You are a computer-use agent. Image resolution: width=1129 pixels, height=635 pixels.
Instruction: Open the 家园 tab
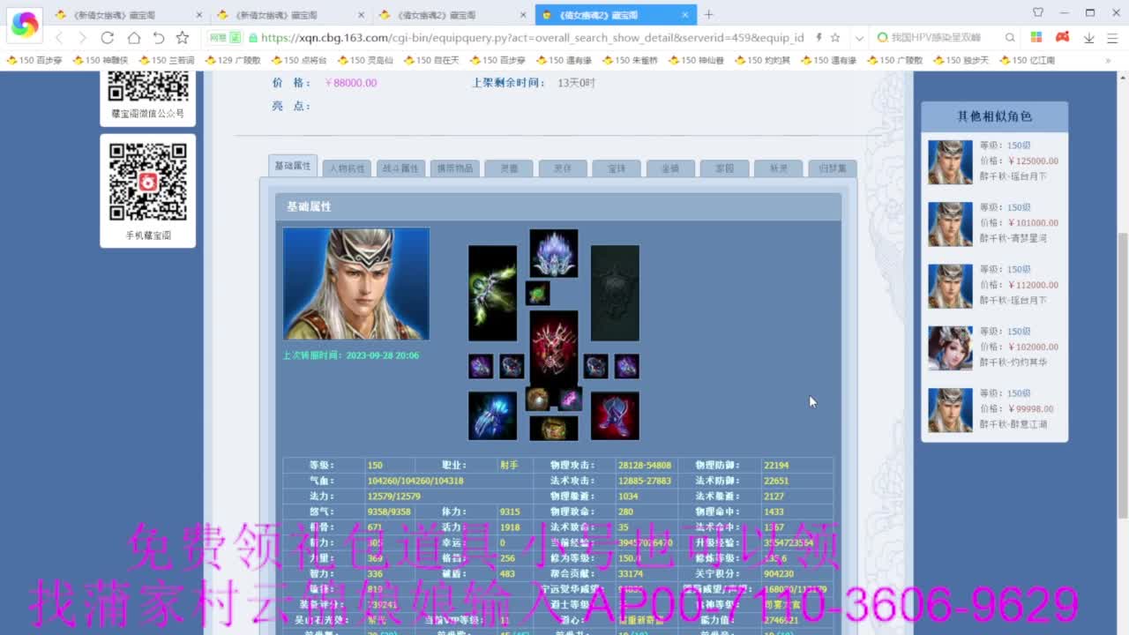click(724, 168)
